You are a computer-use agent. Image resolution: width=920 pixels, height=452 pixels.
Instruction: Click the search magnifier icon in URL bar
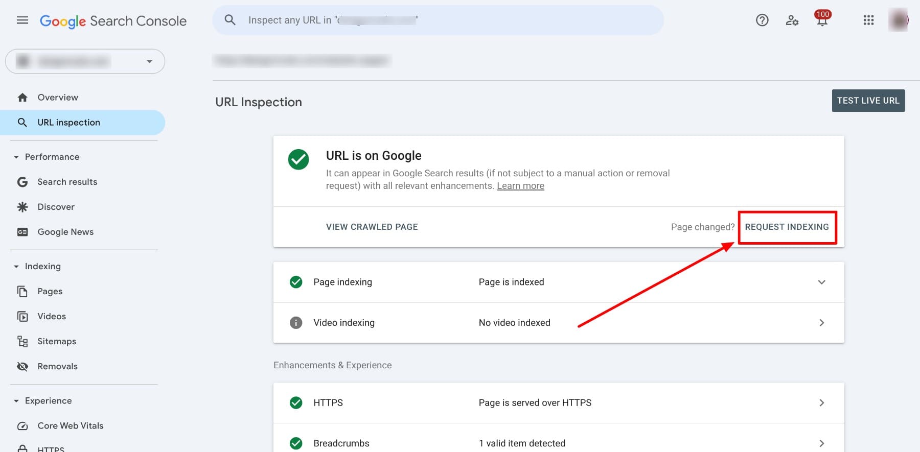tap(230, 20)
